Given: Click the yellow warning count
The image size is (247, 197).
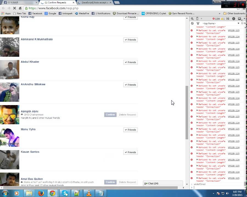Looking at the screenshot, I should coord(223,19).
